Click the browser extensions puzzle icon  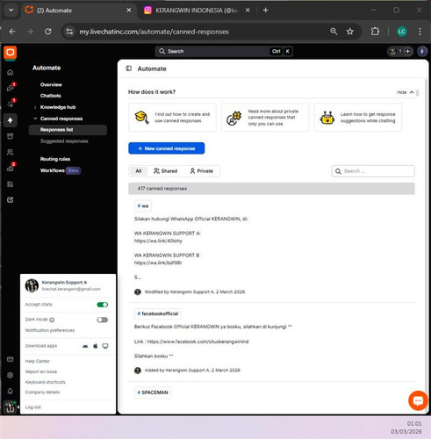pyautogui.click(x=375, y=32)
